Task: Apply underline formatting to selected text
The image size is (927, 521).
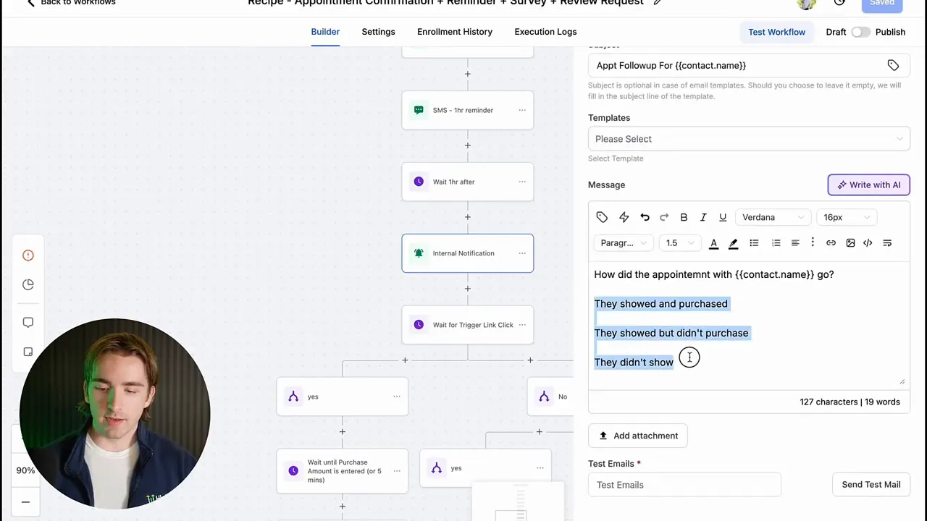Action: [722, 217]
